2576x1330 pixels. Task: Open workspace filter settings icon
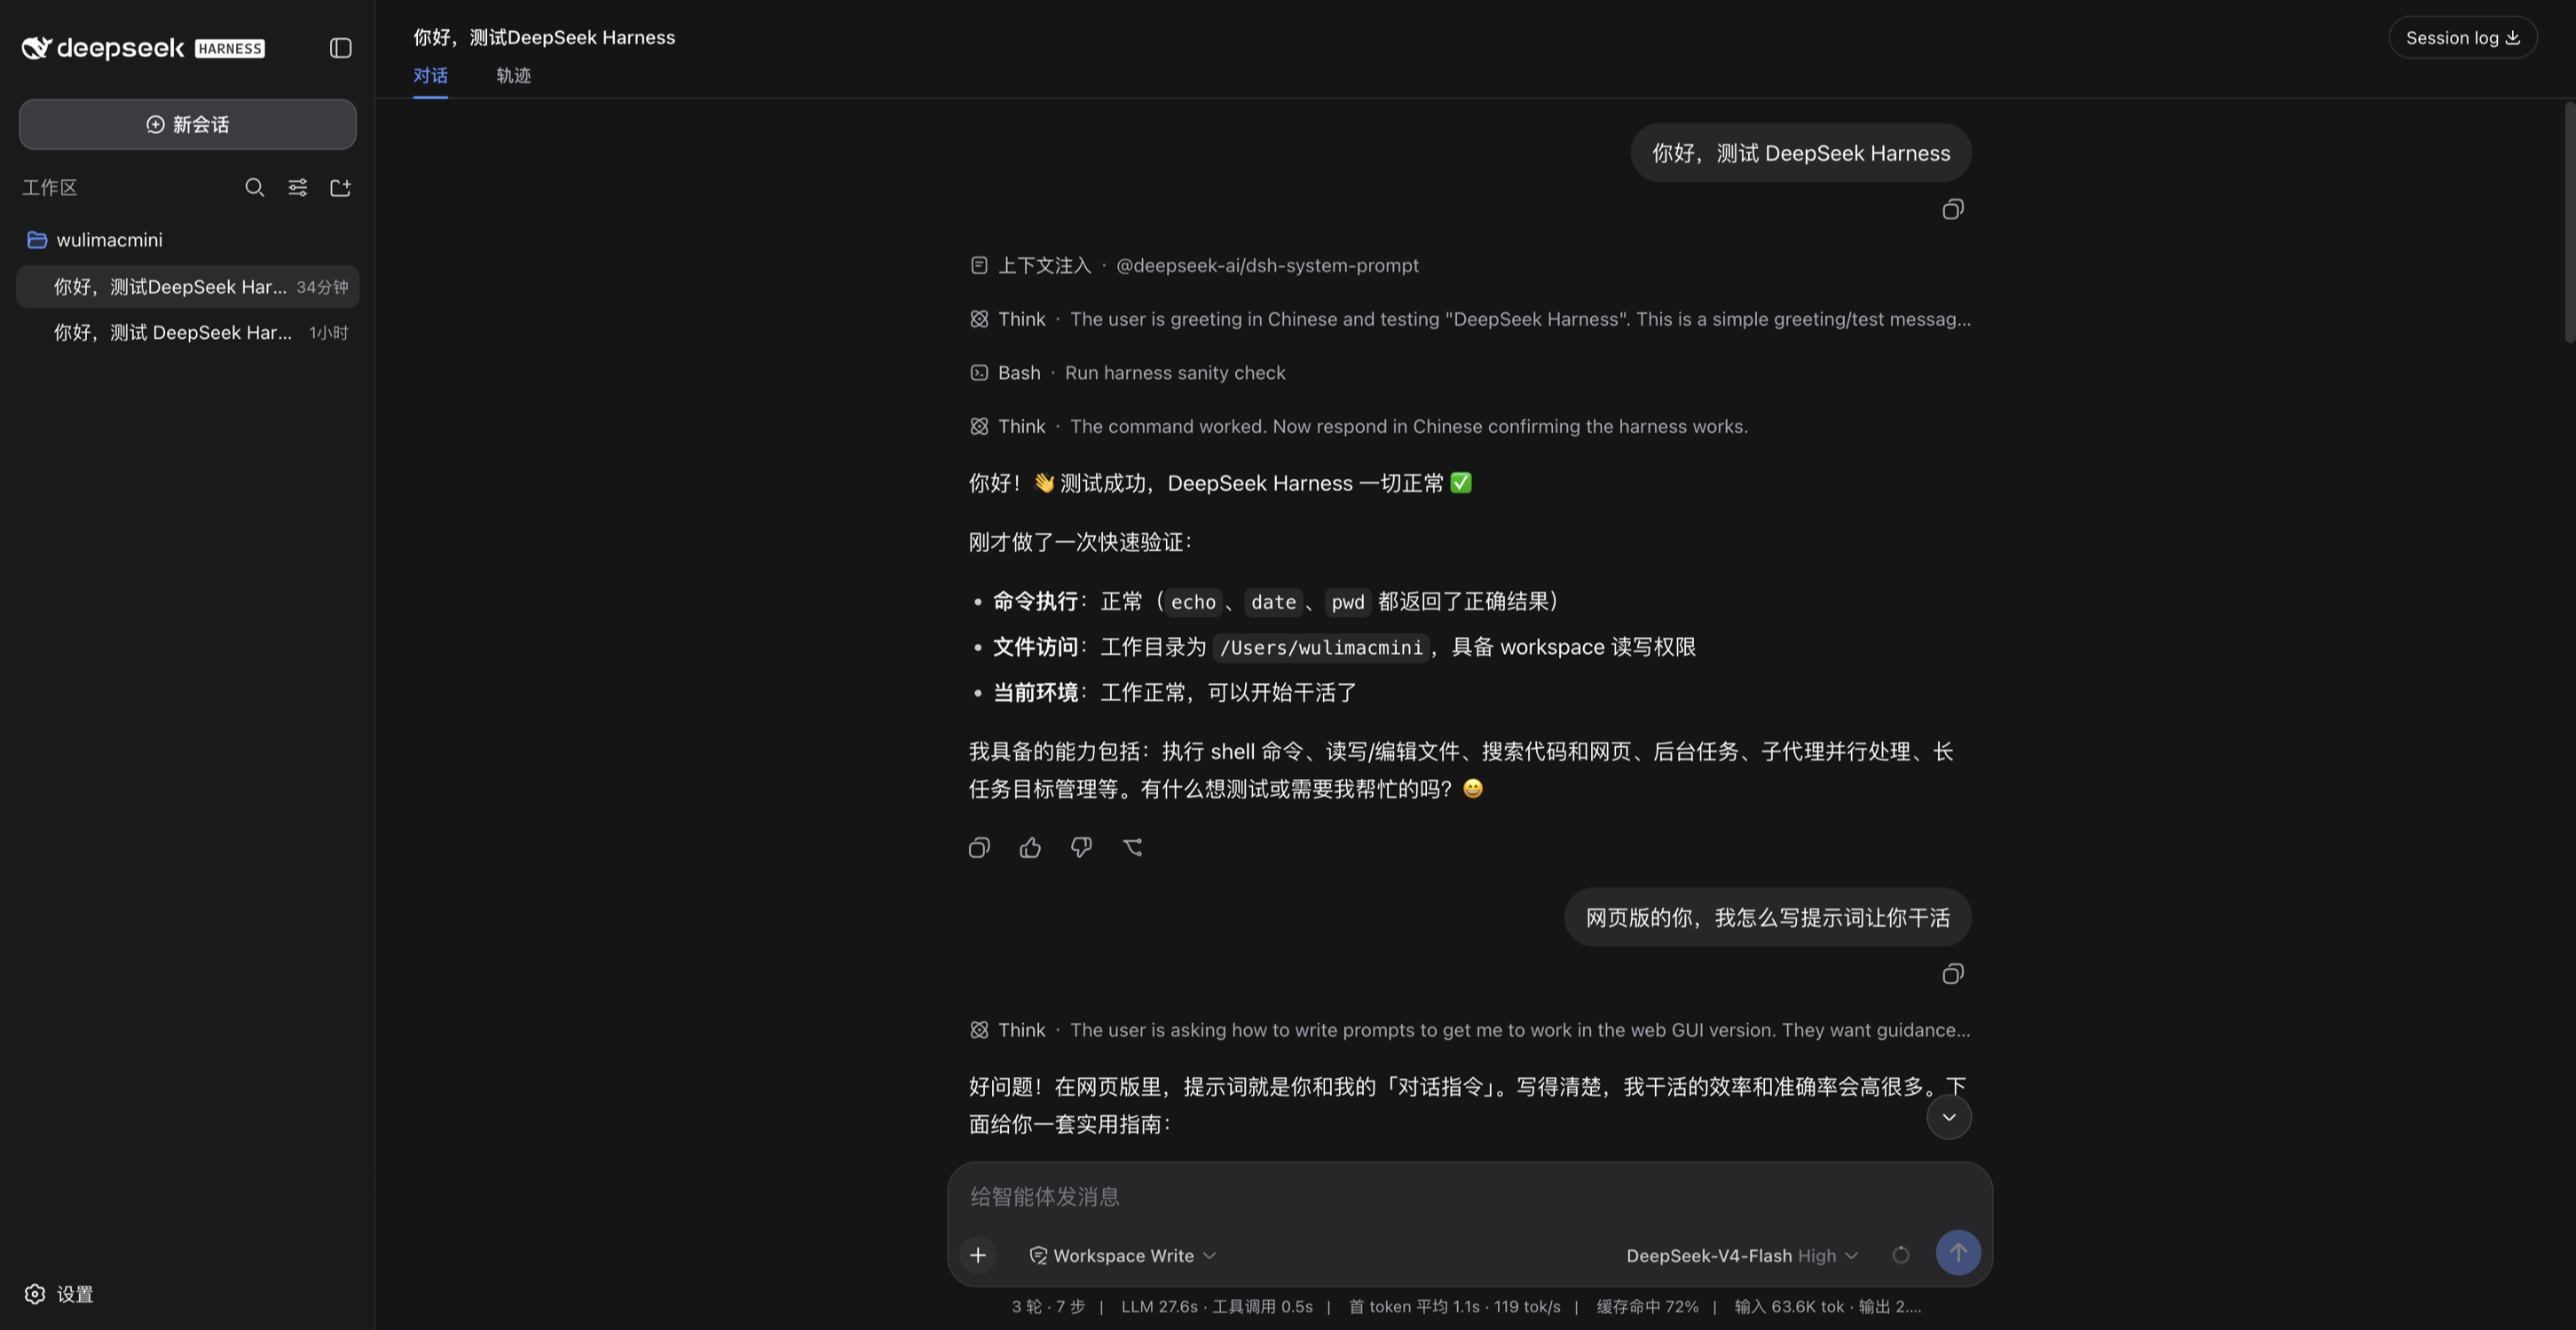[298, 187]
